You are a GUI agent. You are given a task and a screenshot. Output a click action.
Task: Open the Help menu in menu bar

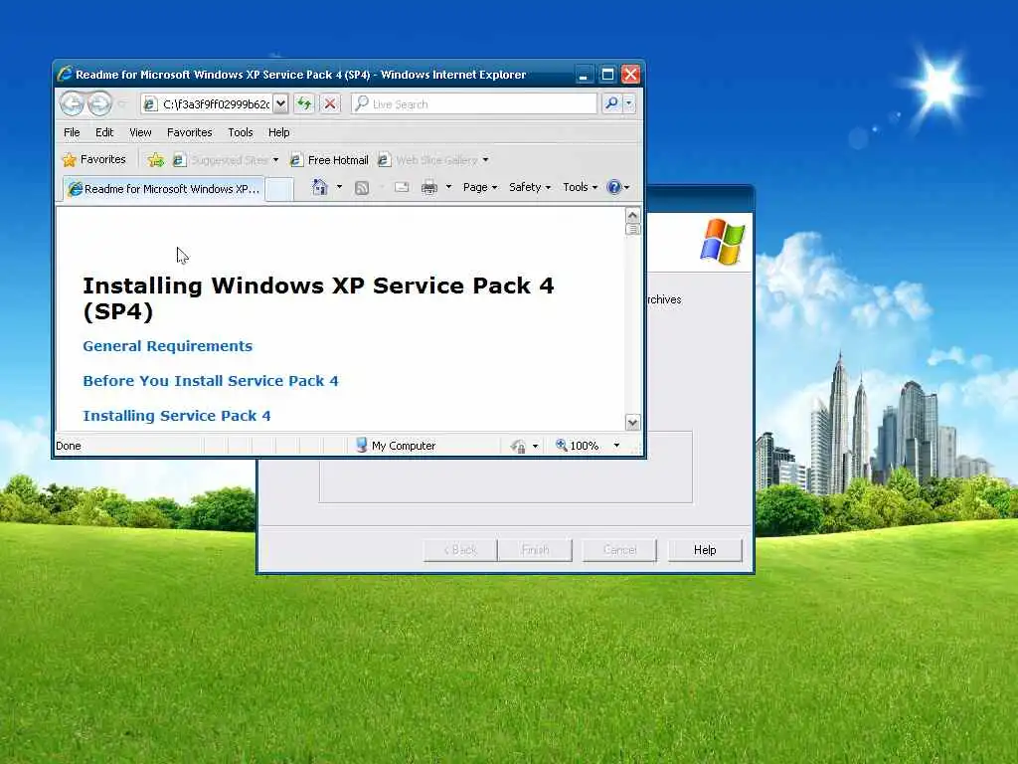point(279,132)
